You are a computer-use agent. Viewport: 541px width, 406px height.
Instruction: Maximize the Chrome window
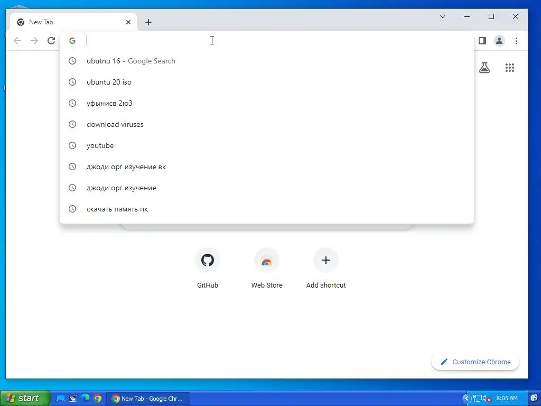click(x=491, y=16)
